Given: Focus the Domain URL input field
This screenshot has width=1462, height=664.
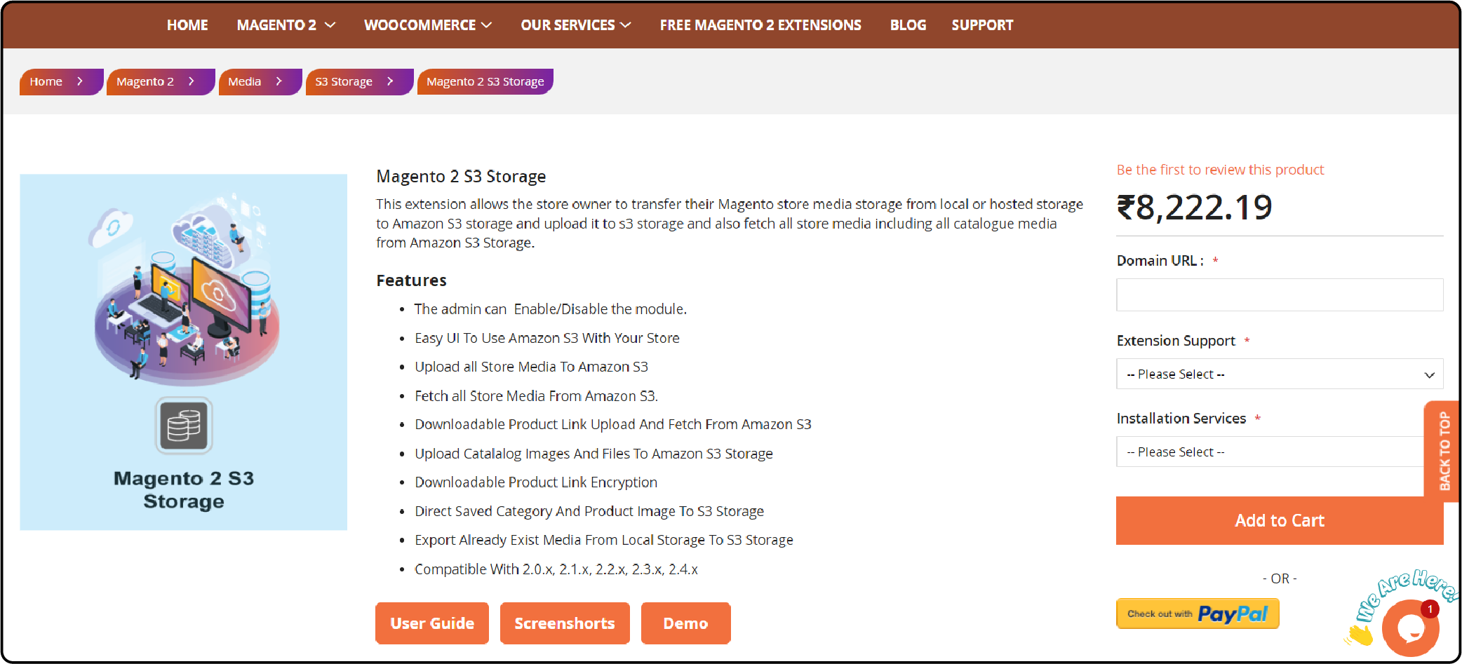Looking at the screenshot, I should click(x=1280, y=294).
